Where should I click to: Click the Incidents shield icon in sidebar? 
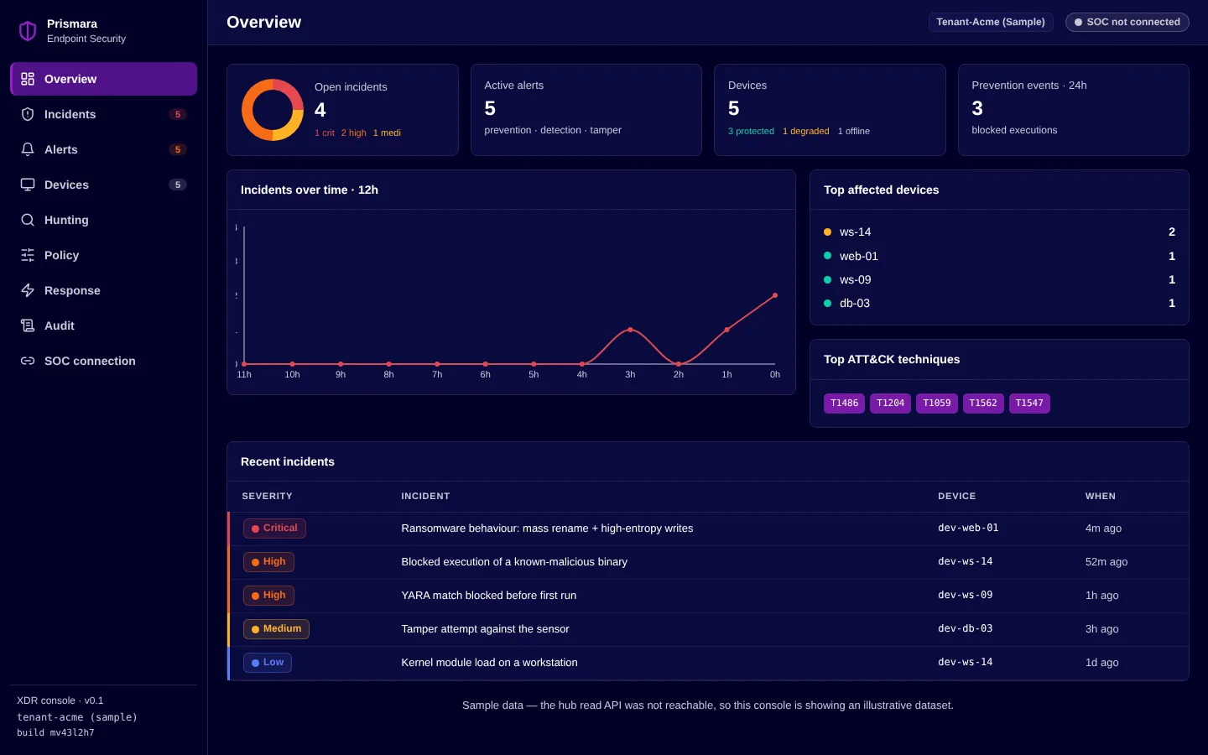(28, 114)
